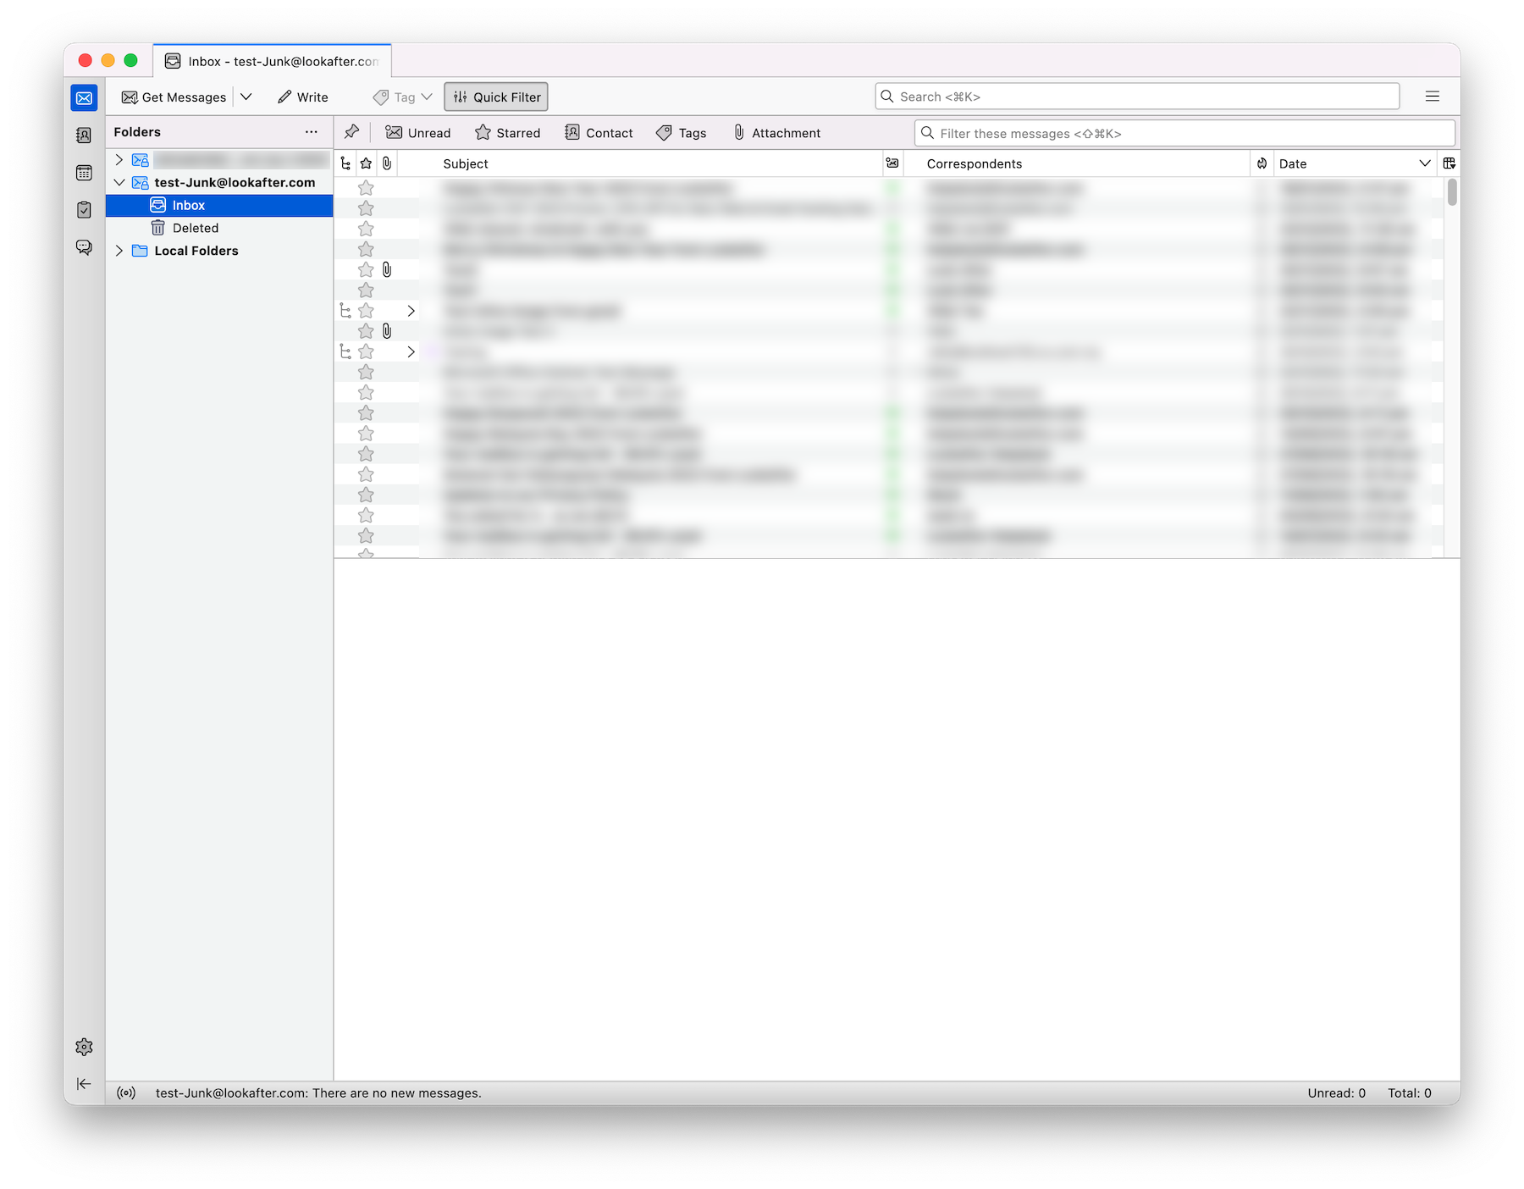Select the Deleted folder
The image size is (1524, 1189).
pyautogui.click(x=195, y=228)
